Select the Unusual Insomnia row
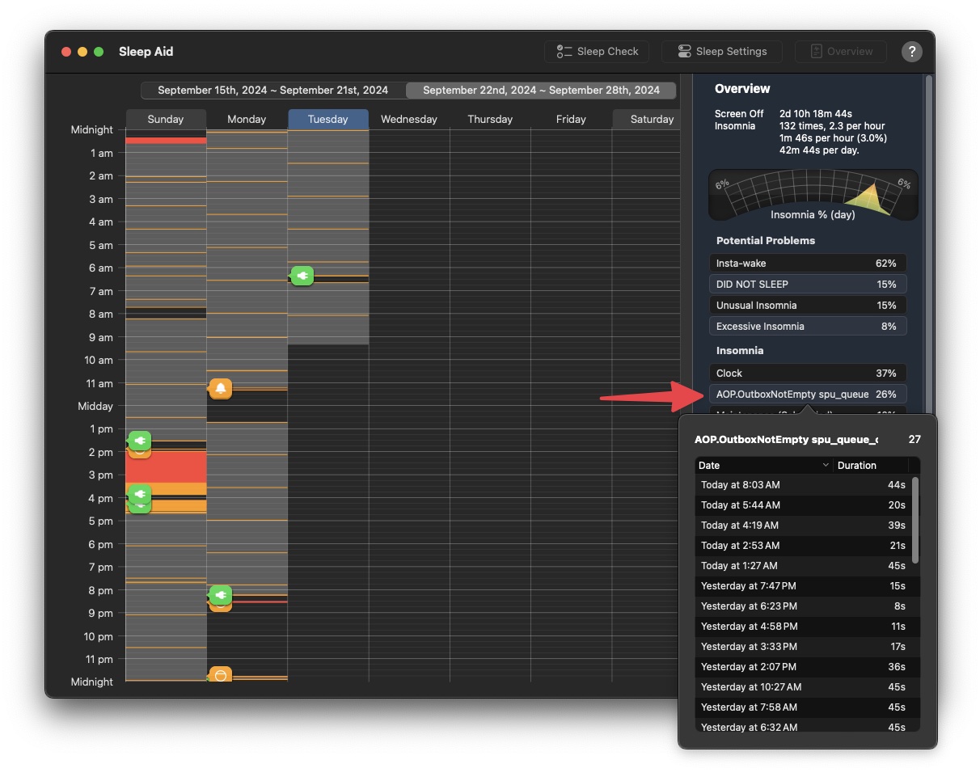This screenshot has width=980, height=781. (808, 305)
